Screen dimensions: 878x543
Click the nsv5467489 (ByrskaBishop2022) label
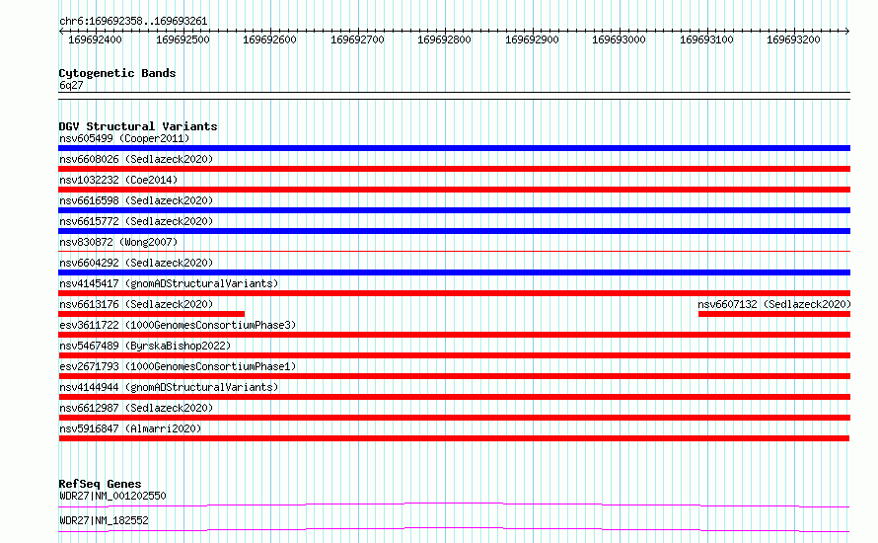pyautogui.click(x=145, y=346)
